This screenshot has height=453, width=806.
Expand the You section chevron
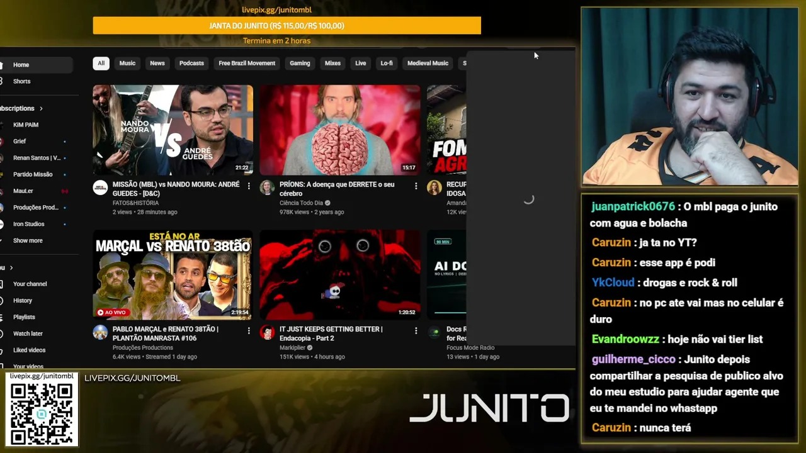(x=11, y=268)
